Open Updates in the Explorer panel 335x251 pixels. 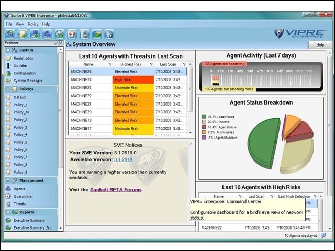click(x=20, y=66)
